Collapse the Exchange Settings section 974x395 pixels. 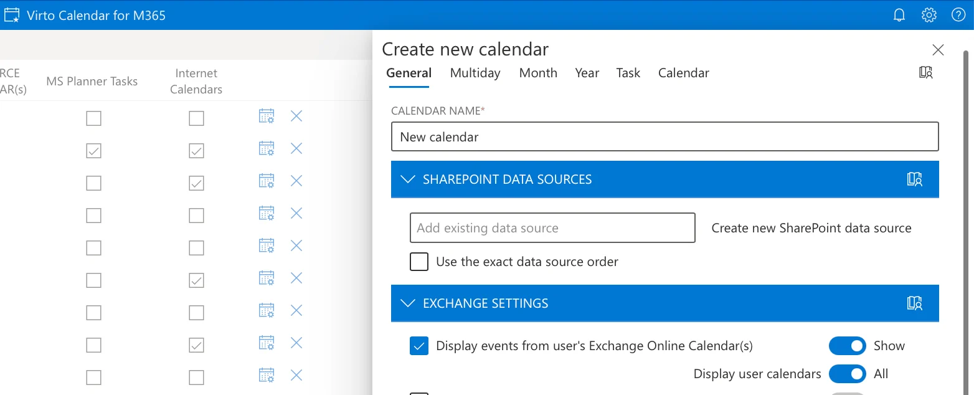[x=408, y=303]
